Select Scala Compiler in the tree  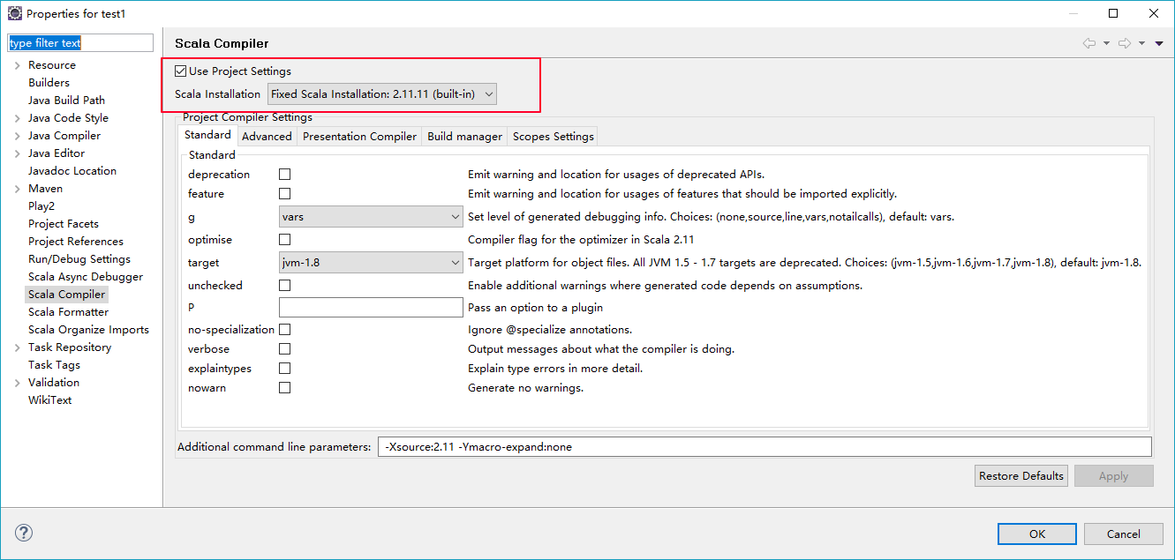pyautogui.click(x=66, y=295)
